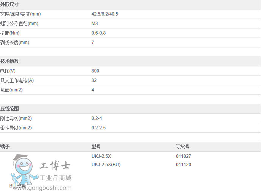The image size is (261, 195).
Task: Click the 最大工作电流(A) value 32
Action: click(x=94, y=80)
